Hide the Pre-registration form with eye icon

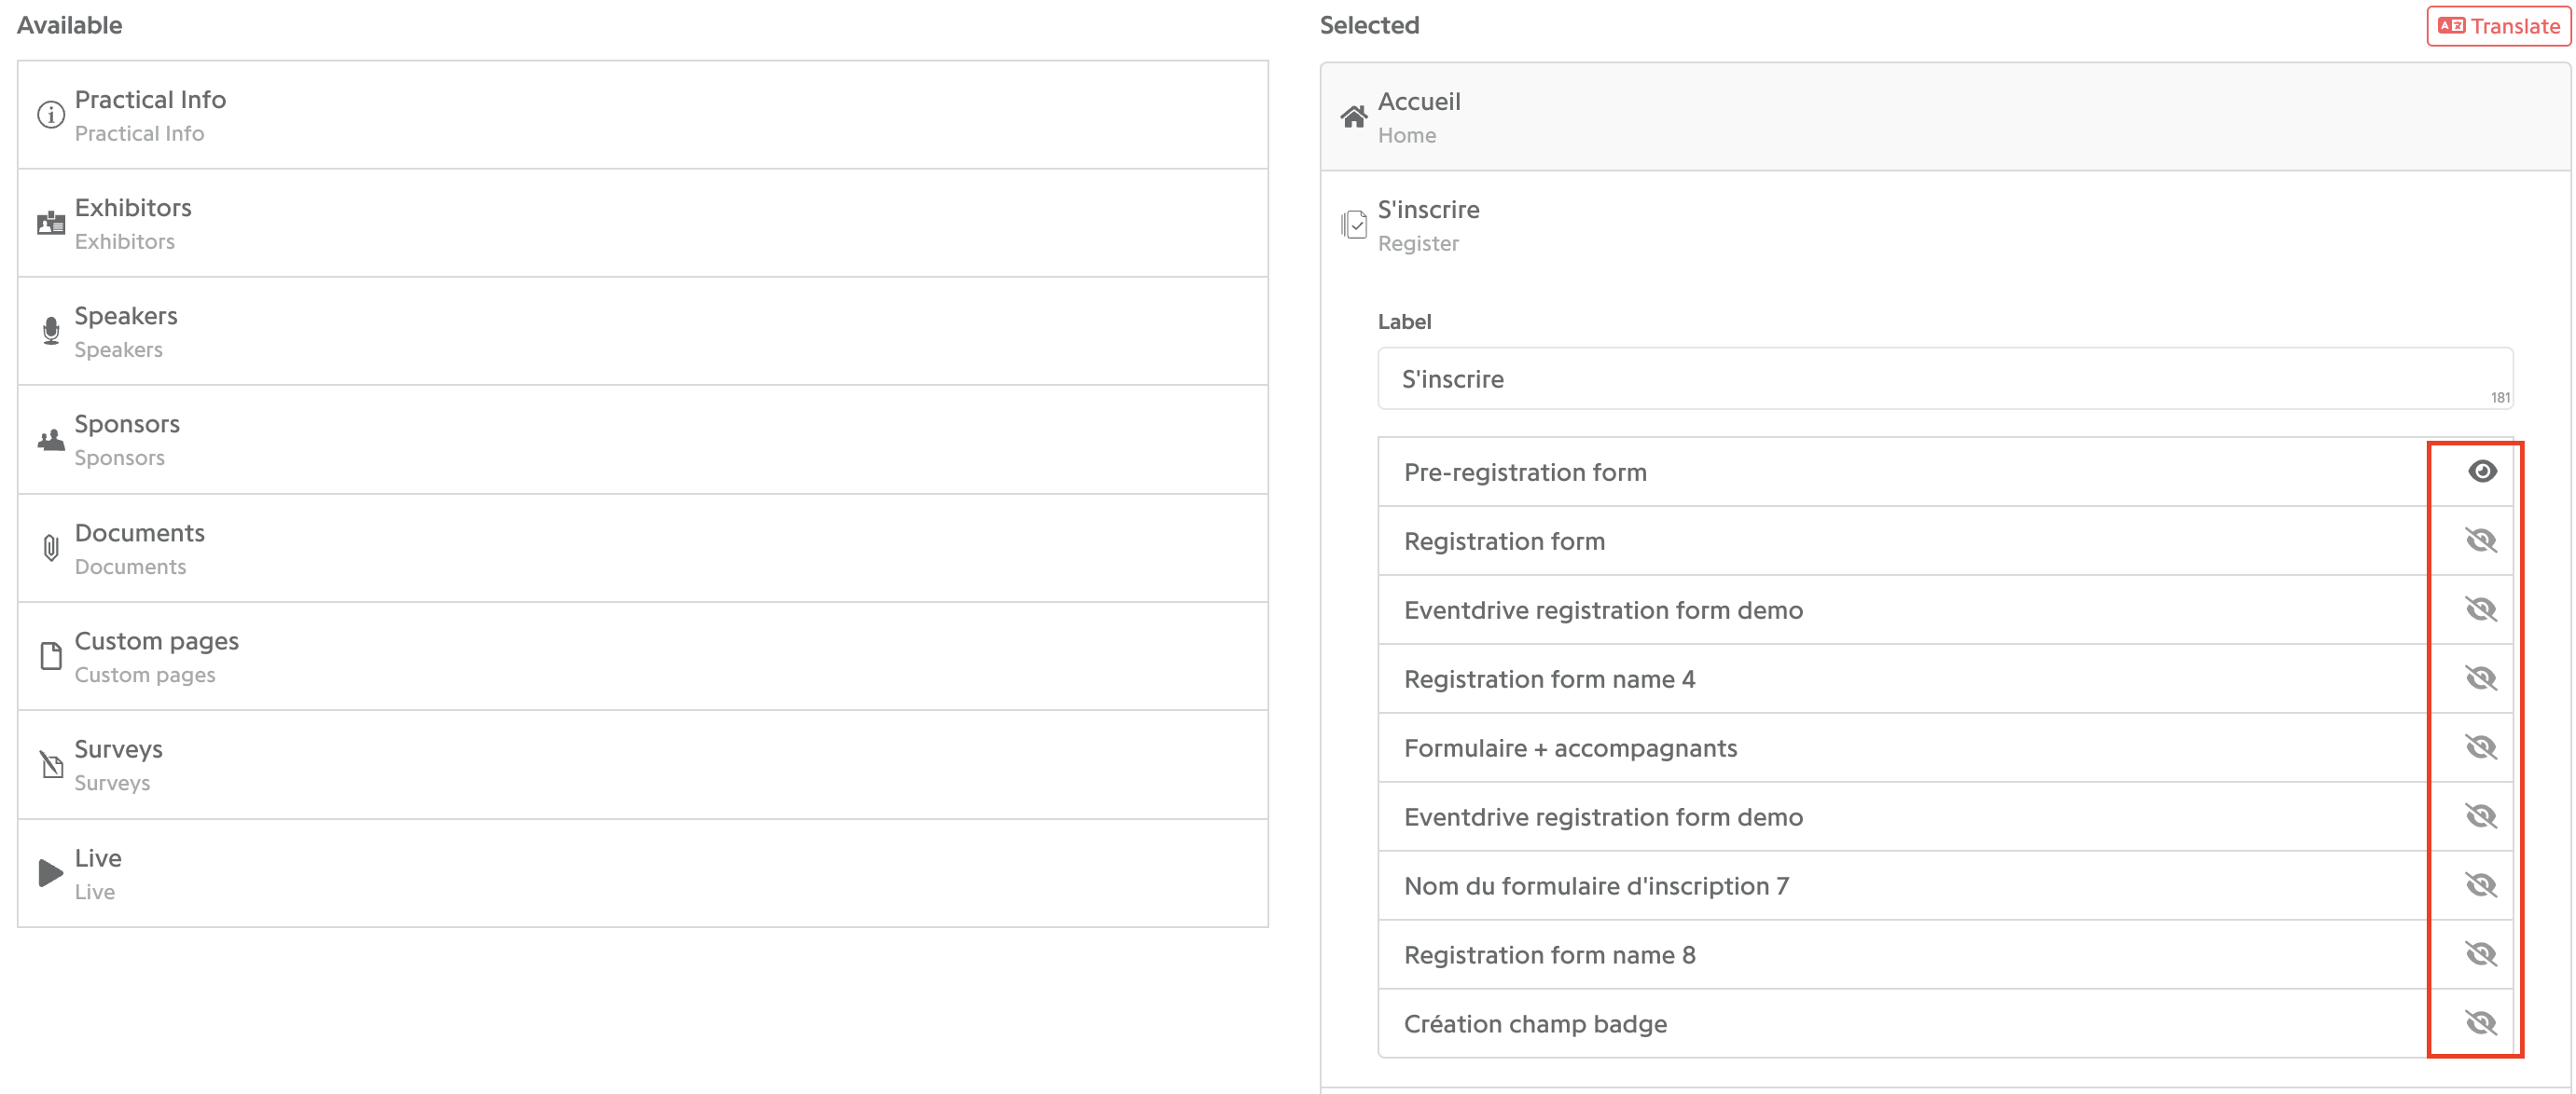click(2482, 472)
